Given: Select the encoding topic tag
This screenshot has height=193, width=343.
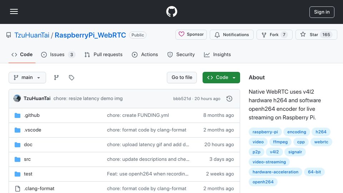Looking at the screenshot, I should [x=297, y=132].
